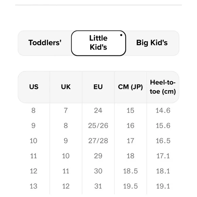The image size is (197, 197).
Task: Switch to the Toddlers' size tab
Action: coord(45,43)
